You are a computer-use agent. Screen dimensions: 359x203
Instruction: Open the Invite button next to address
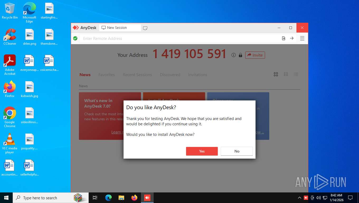pos(255,55)
